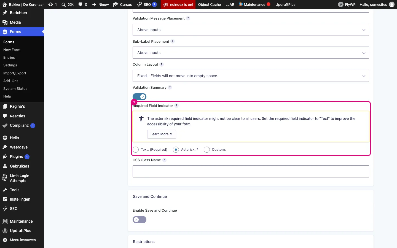Click the Media icon in sidebar
397x248 pixels.
coord(5,22)
